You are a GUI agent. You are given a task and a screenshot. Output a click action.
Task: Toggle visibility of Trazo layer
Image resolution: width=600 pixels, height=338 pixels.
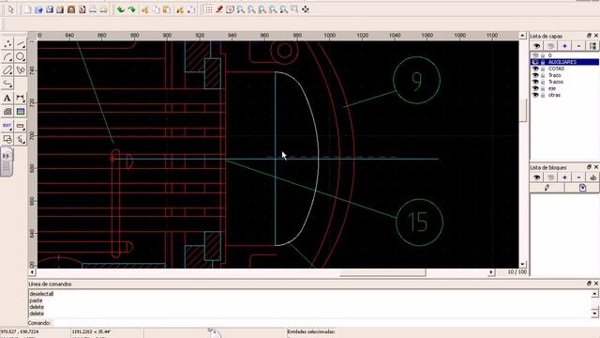click(535, 75)
